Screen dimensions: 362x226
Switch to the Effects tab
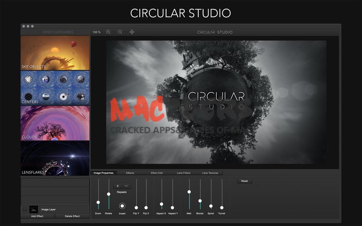pos(130,173)
